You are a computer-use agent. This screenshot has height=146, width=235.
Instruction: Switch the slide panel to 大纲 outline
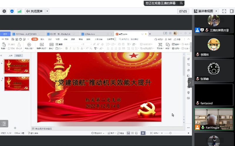(10, 56)
